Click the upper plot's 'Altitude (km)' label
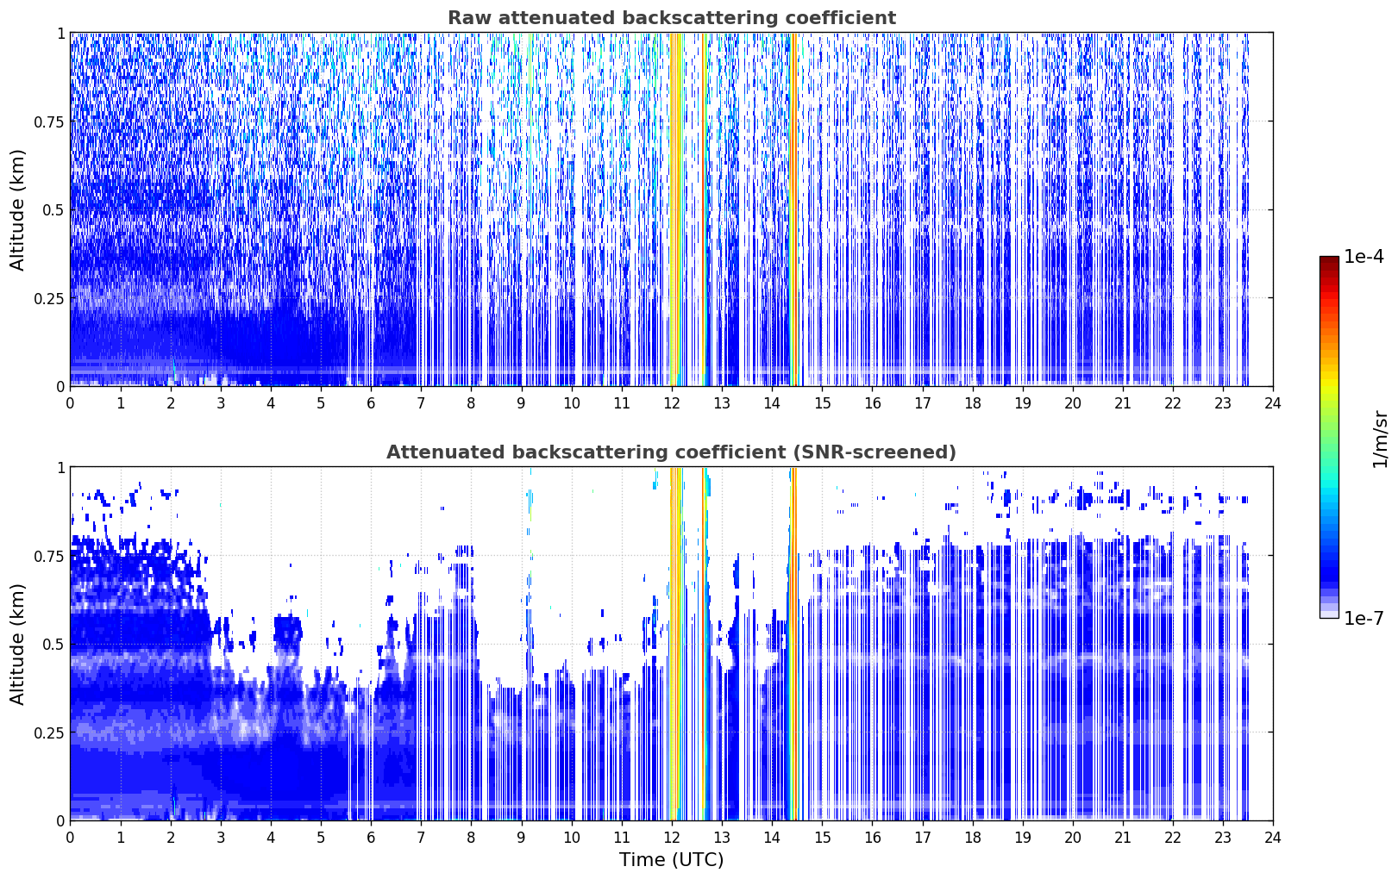 (18, 209)
